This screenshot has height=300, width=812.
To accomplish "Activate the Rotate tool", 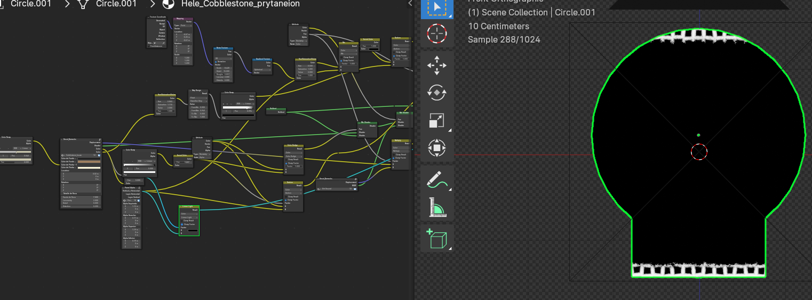I will pos(436,93).
